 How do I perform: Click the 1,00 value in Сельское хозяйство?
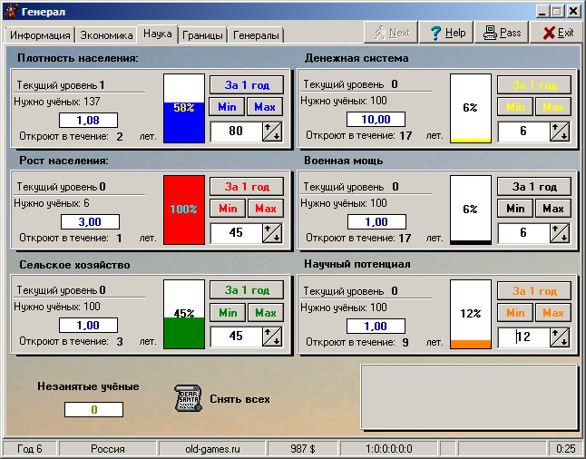(x=88, y=325)
